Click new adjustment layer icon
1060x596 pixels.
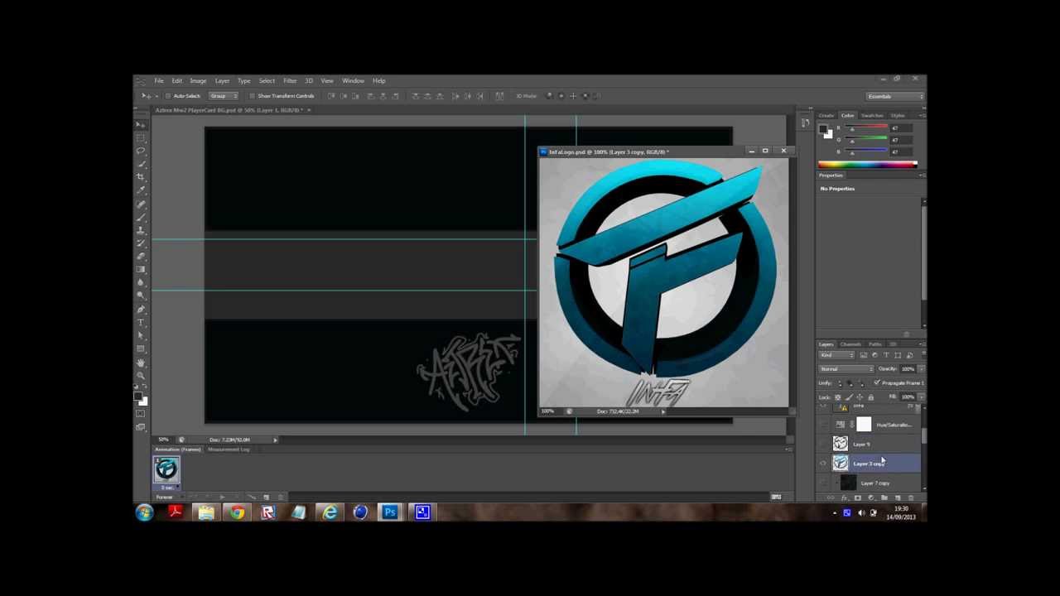point(871,497)
